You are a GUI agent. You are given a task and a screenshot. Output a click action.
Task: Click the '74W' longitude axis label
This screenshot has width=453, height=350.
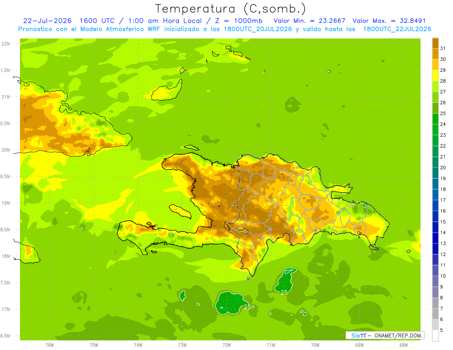pyautogui.click(x=138, y=345)
